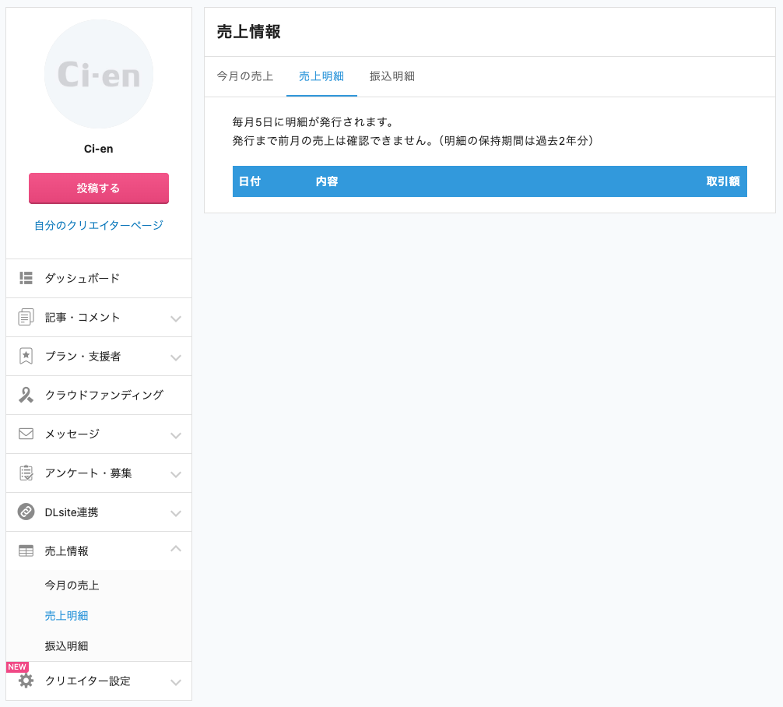Switch to the 今月の売上 tab

tap(244, 76)
